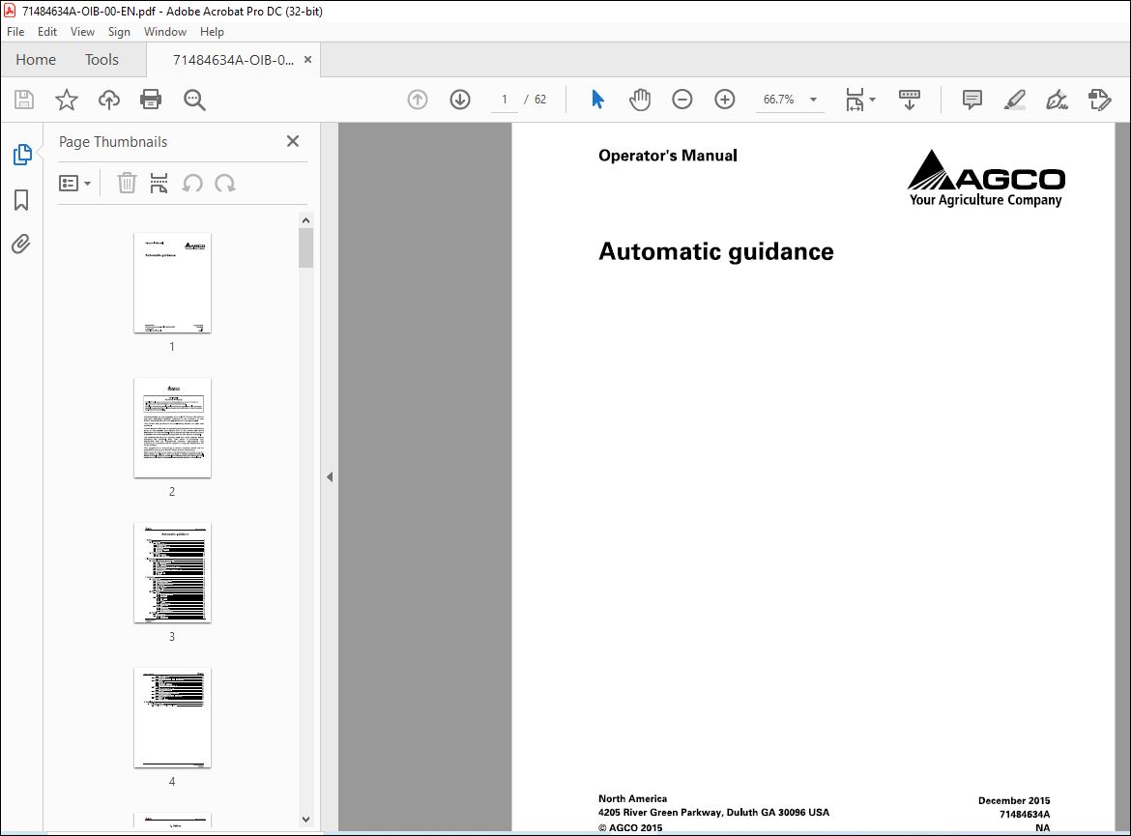Open the Find text magnifier icon
Screen dimensions: 1131x836
click(x=194, y=100)
